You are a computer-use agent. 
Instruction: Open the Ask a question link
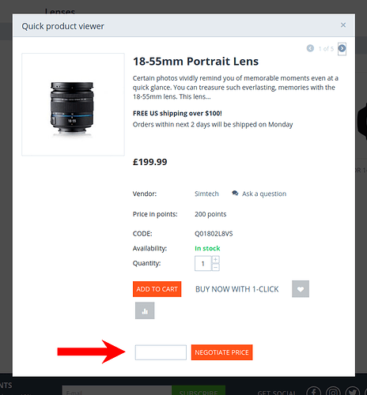(264, 194)
